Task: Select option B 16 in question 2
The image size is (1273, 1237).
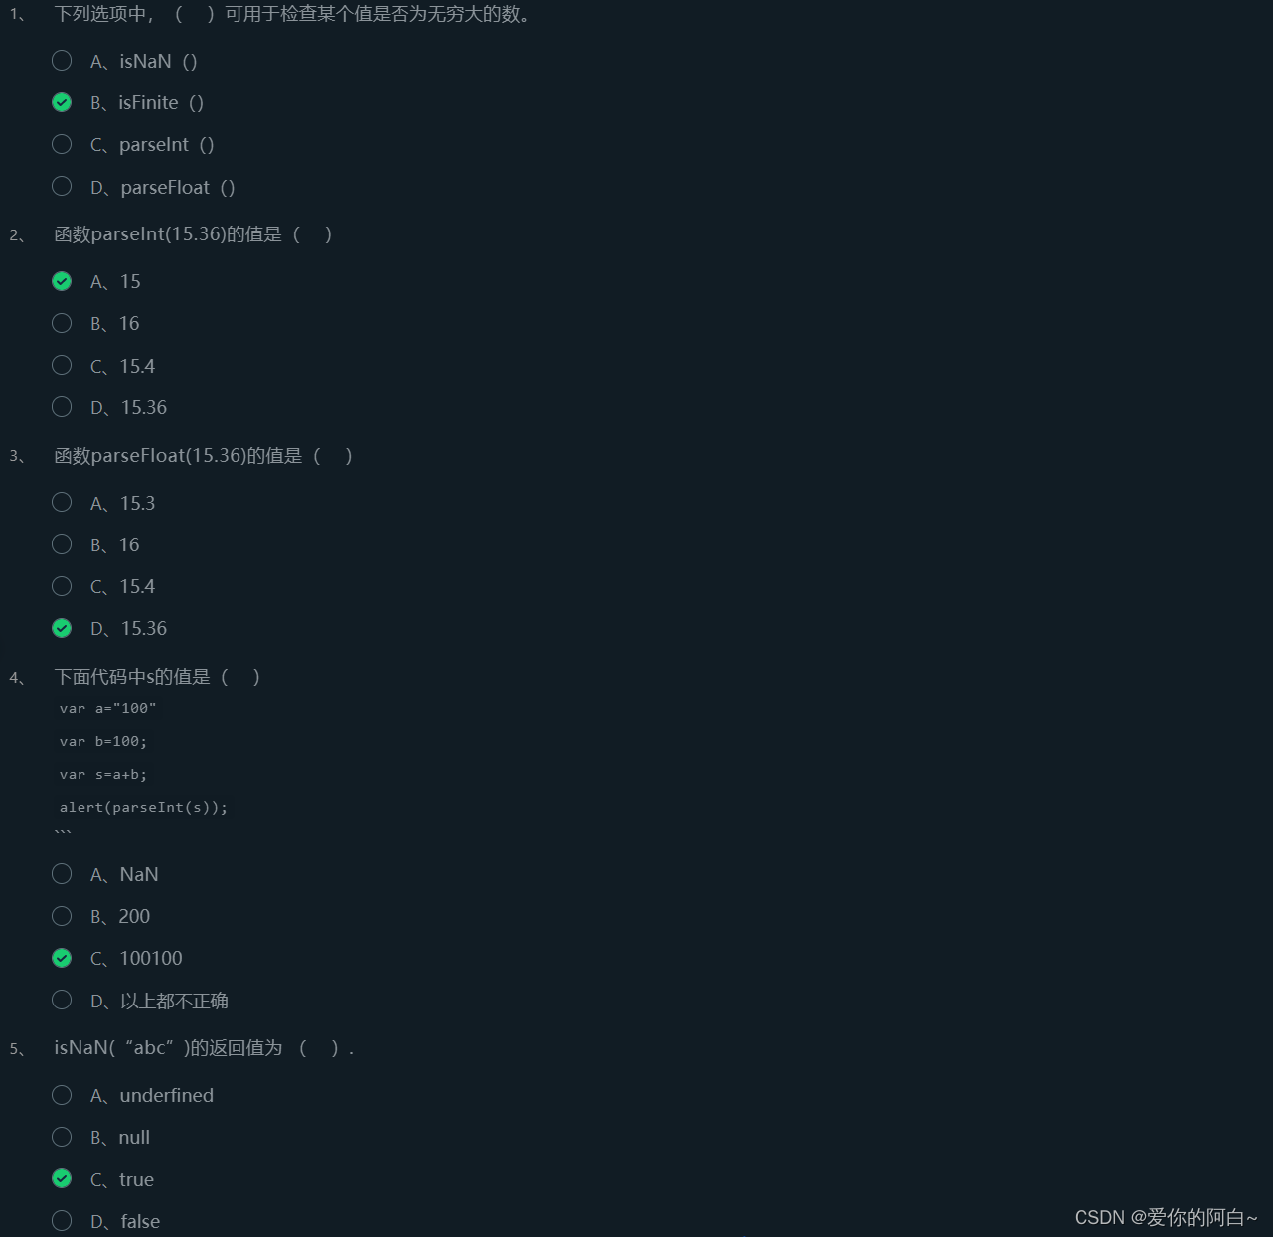Action: 62,323
